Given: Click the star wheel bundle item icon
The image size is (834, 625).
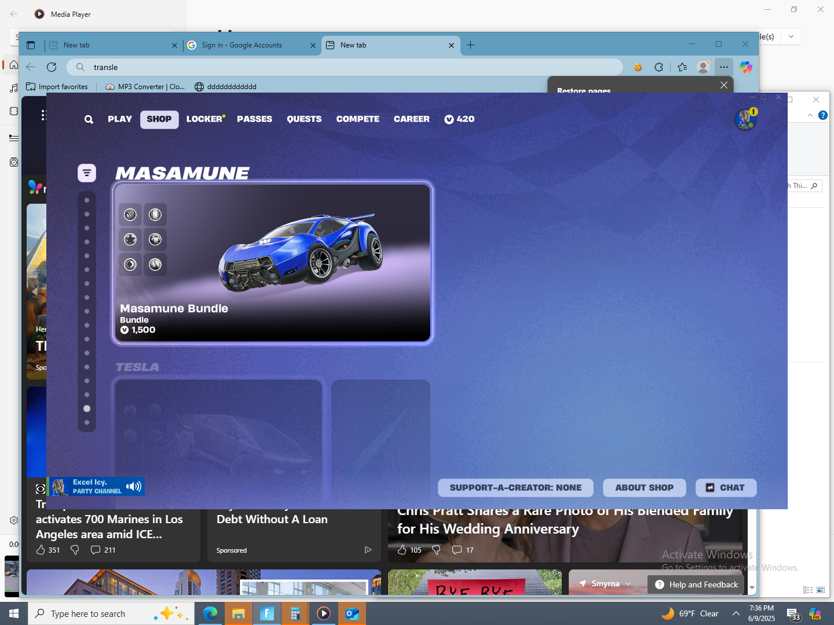Looking at the screenshot, I should pos(130,240).
